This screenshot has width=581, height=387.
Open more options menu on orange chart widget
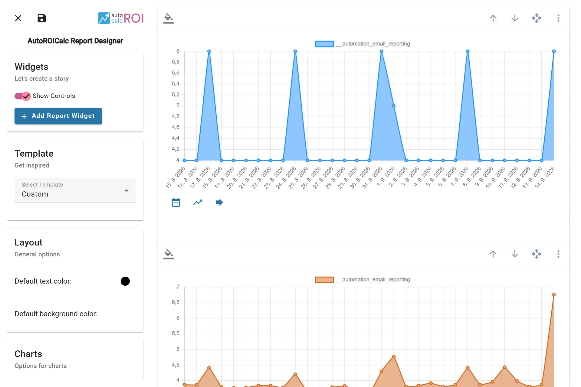[x=558, y=254]
